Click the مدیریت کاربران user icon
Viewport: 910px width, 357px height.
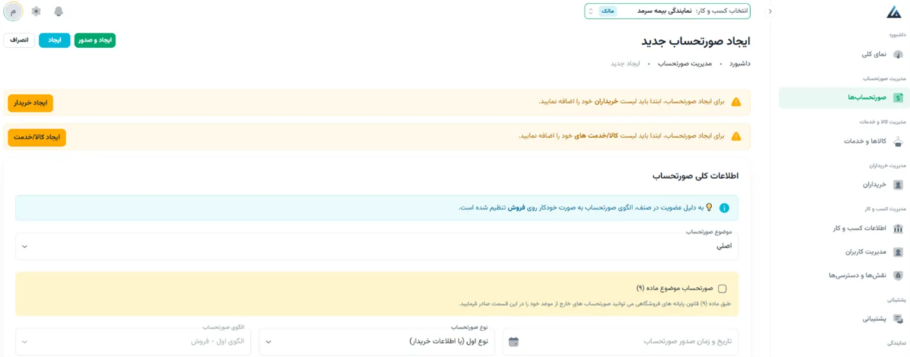898,252
